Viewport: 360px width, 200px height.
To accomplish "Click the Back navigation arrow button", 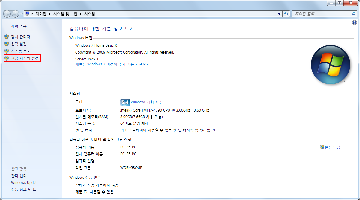I will (x=7, y=14).
